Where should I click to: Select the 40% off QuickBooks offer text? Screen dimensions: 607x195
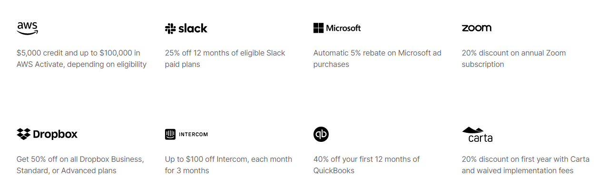coord(366,165)
